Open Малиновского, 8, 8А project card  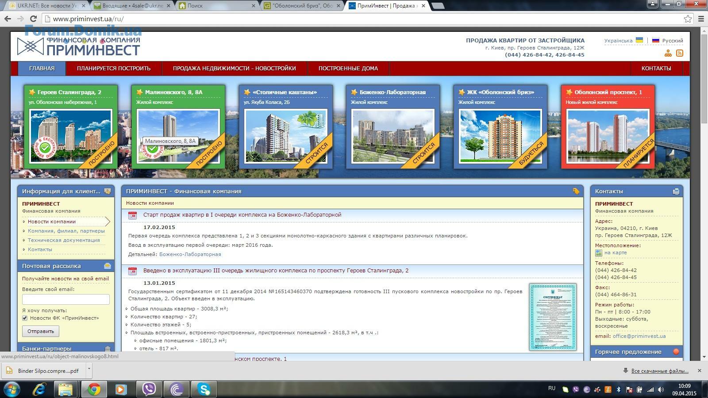178,127
